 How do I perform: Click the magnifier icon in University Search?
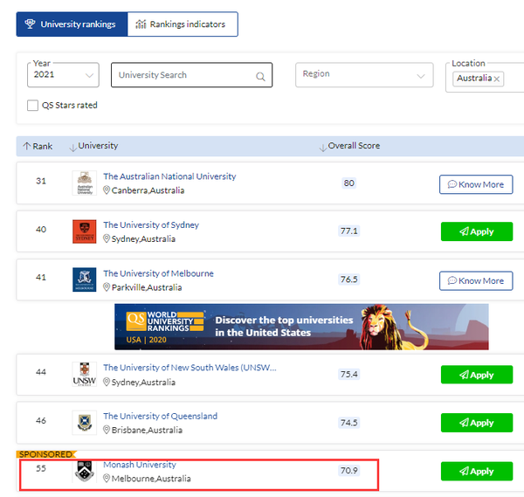(x=260, y=77)
